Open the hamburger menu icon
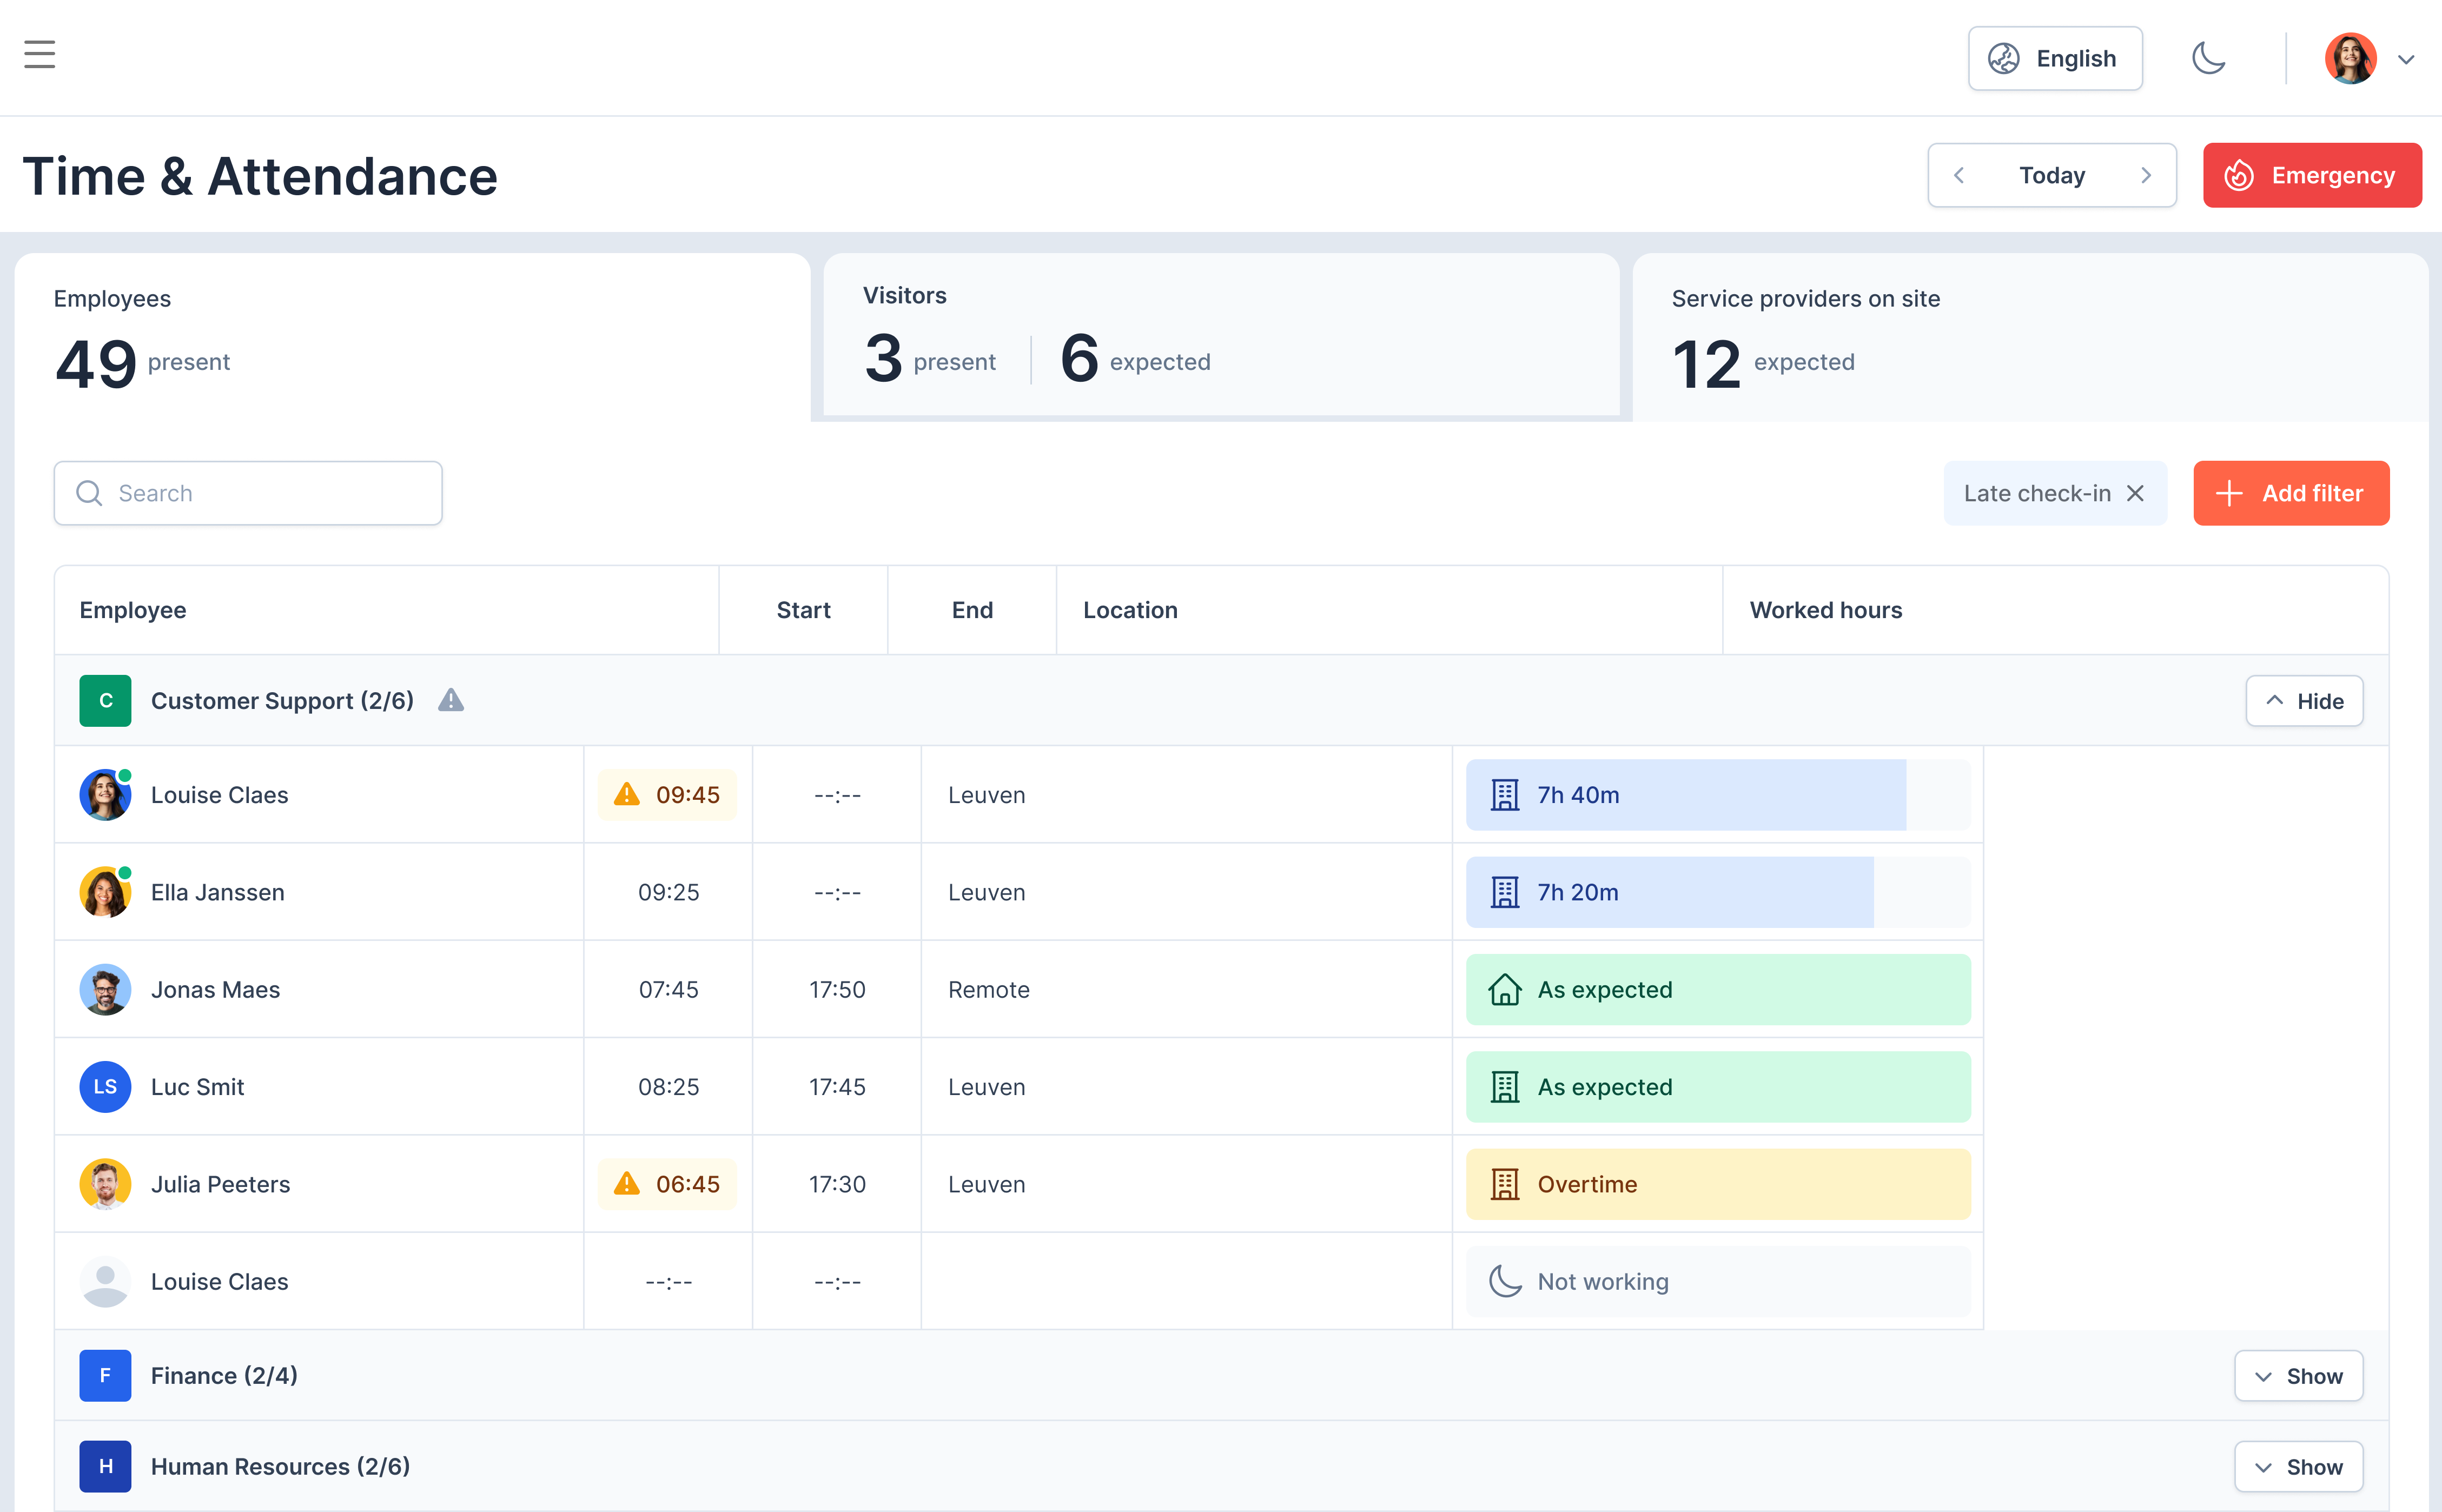Image resolution: width=2442 pixels, height=1512 pixels. pyautogui.click(x=40, y=55)
